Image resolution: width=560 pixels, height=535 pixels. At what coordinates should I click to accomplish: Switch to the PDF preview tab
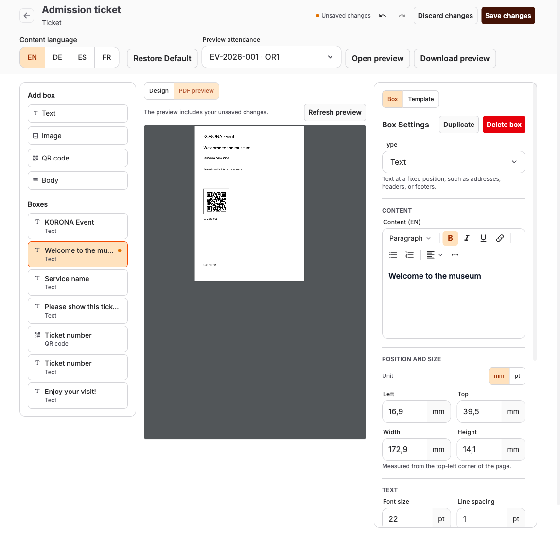pyautogui.click(x=196, y=91)
